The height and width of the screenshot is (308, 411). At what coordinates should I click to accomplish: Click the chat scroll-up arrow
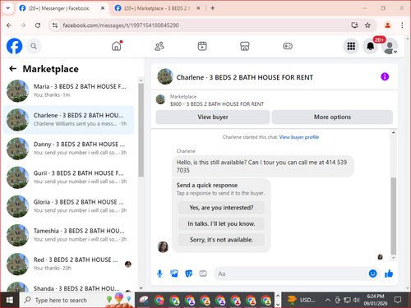[394, 132]
